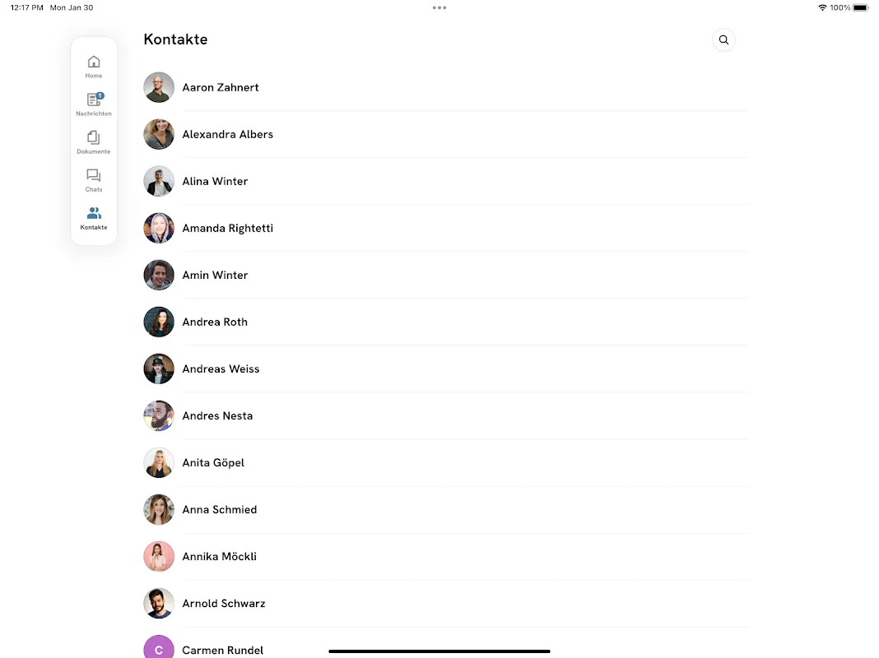The height and width of the screenshot is (658, 879).
Task: Choose Anna Schmied from the list
Action: tap(445, 510)
